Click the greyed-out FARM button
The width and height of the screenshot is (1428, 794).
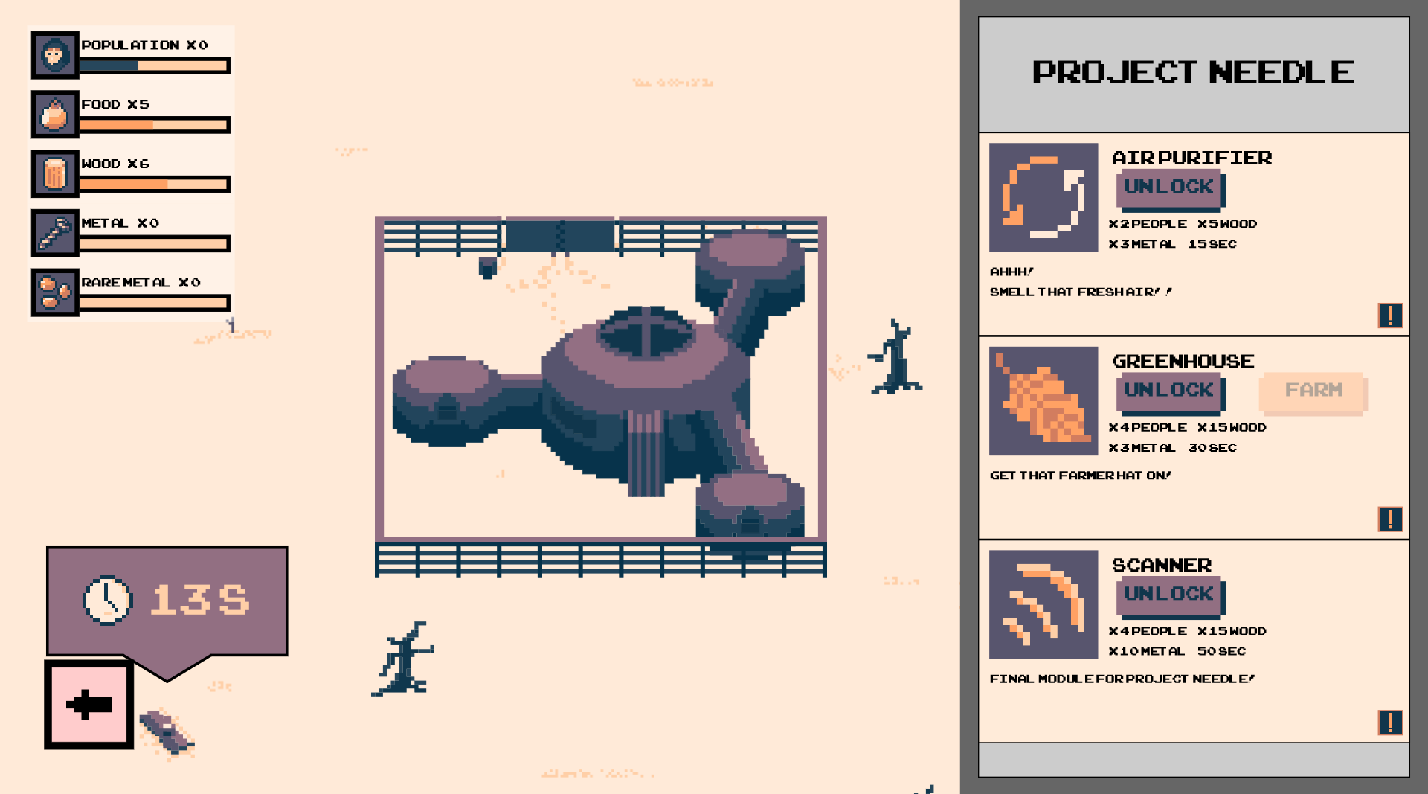pyautogui.click(x=1312, y=392)
